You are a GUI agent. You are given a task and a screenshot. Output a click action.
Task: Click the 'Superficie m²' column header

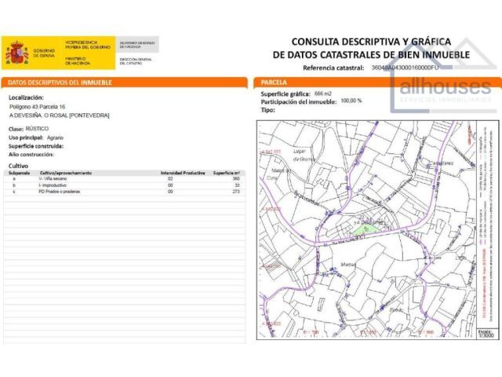227,173
